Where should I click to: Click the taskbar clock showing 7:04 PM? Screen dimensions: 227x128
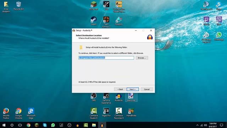(x=213, y=125)
